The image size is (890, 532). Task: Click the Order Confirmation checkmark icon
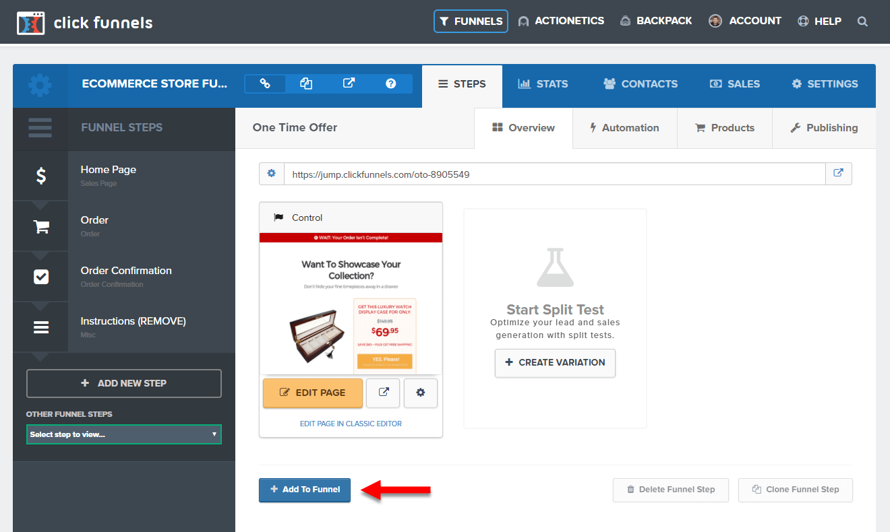tap(40, 277)
